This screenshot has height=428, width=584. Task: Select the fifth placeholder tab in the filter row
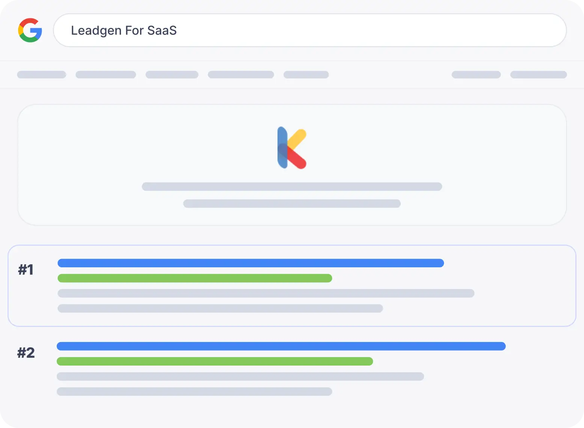(x=306, y=75)
